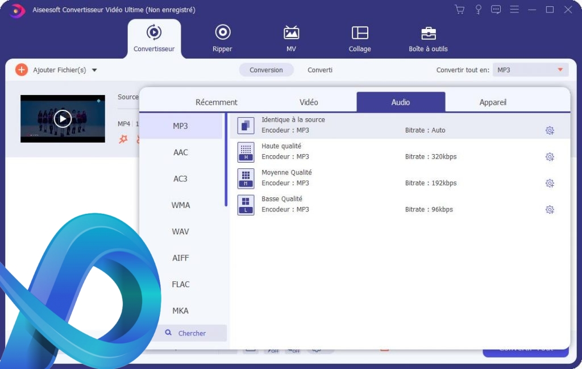
Task: Open settings gear for Basse Qualité 96kbps
Action: click(x=550, y=209)
